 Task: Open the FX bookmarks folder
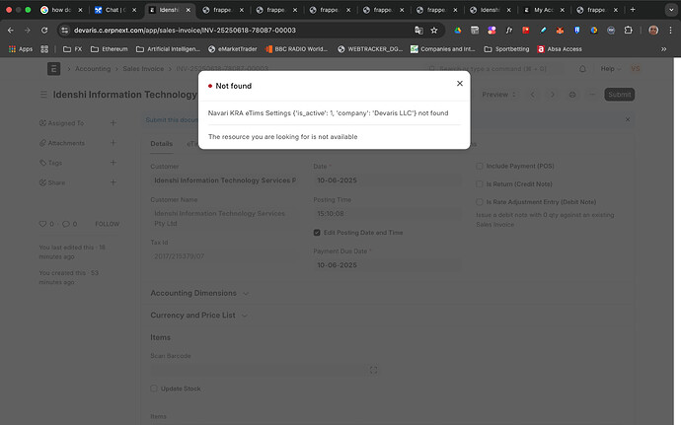[x=72, y=49]
